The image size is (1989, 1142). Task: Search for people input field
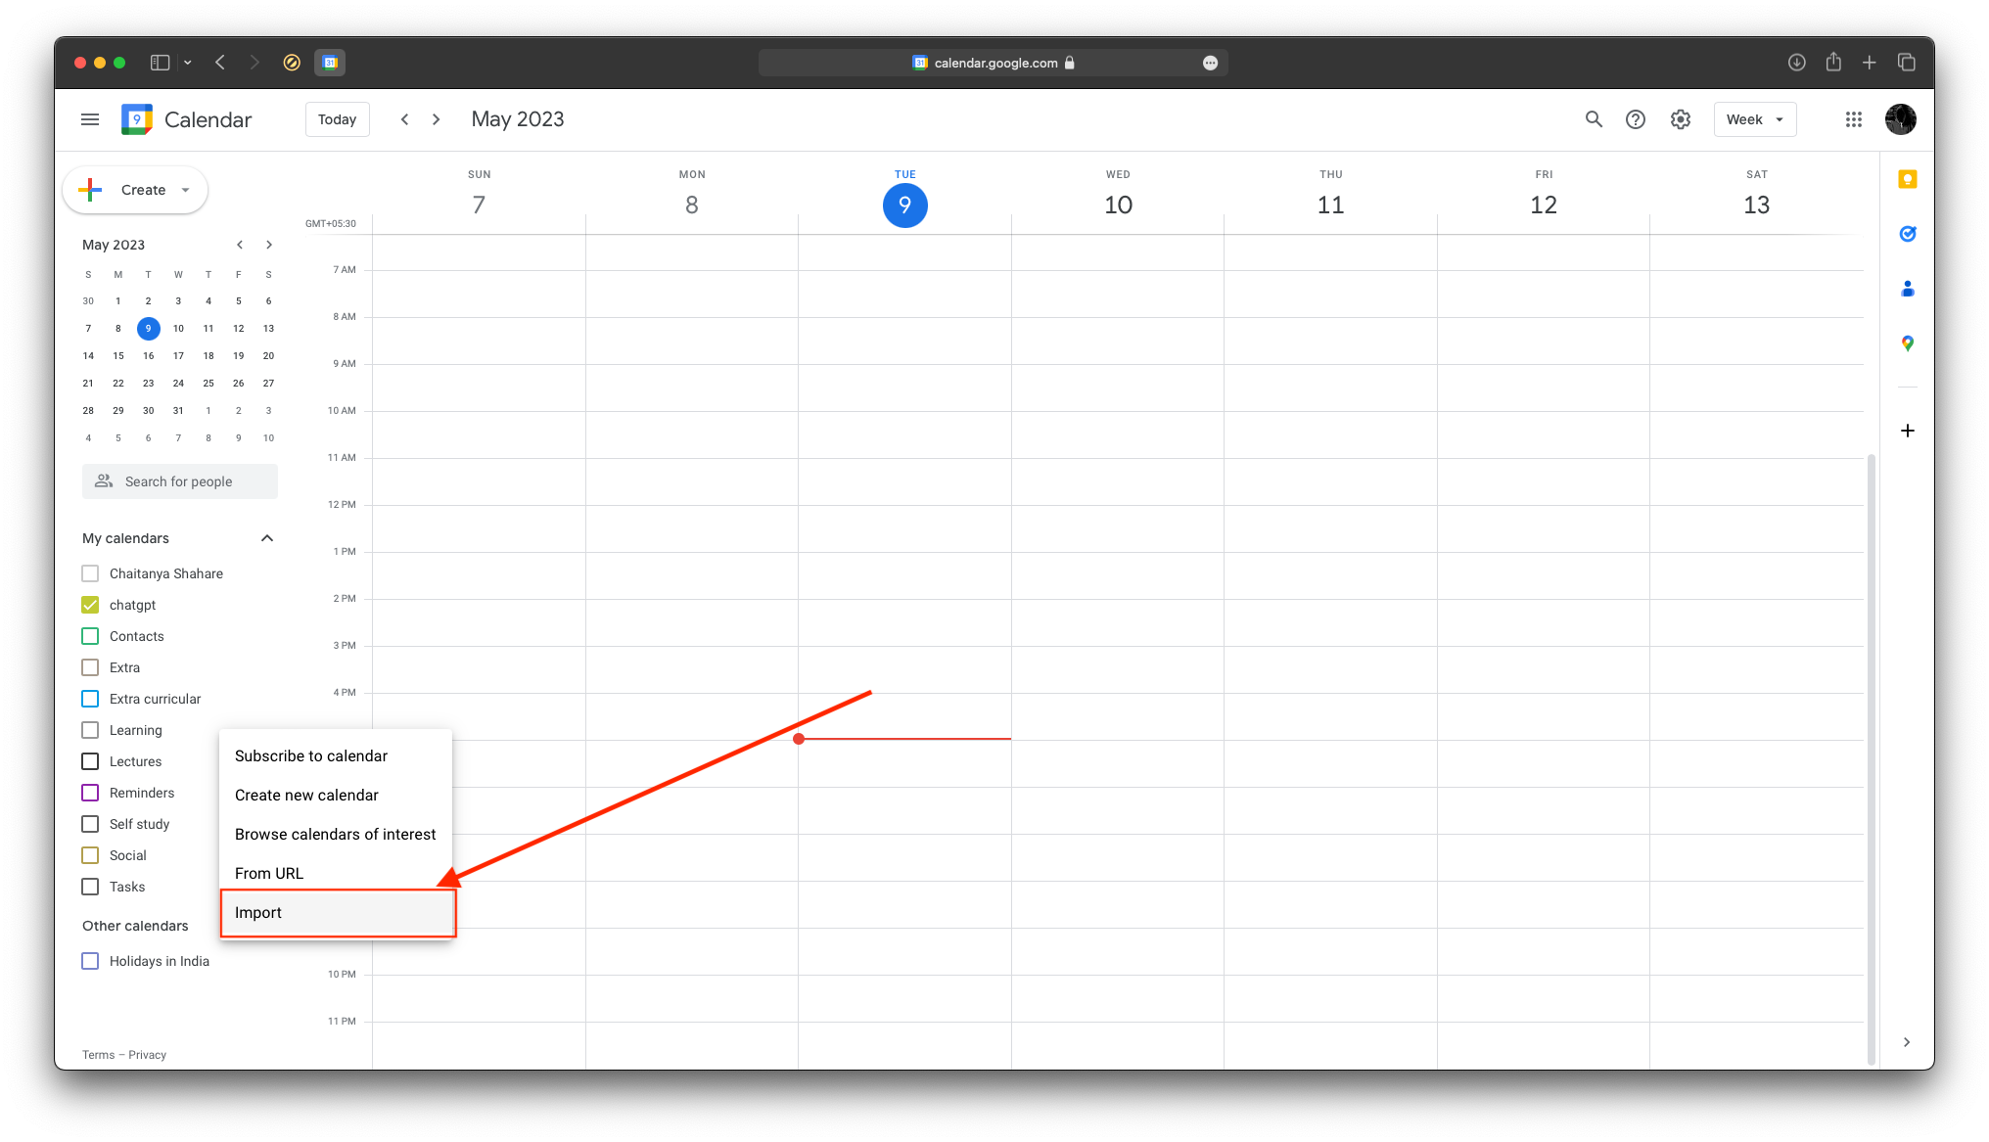pos(179,480)
